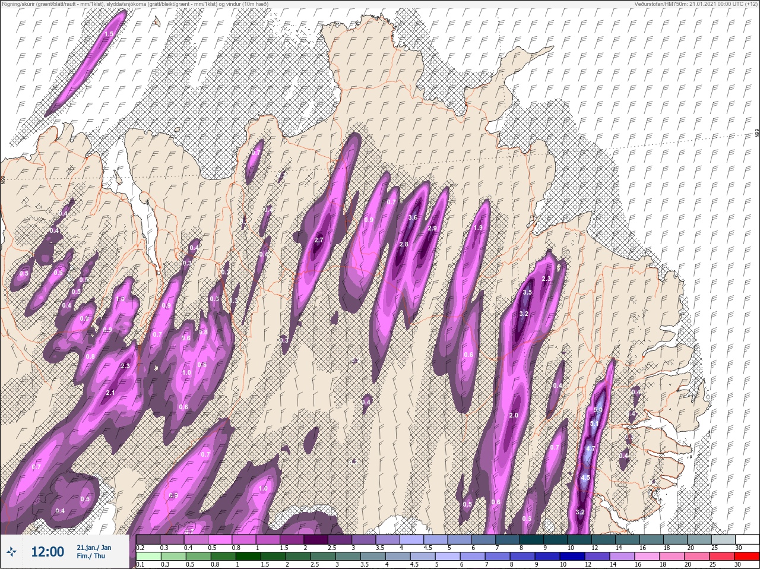Click the 3.5 precipitation value on map
This screenshot has height=569, width=760.
[x=527, y=292]
